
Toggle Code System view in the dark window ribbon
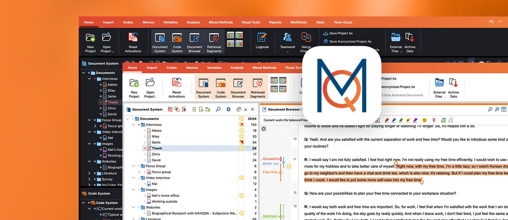tap(177, 42)
